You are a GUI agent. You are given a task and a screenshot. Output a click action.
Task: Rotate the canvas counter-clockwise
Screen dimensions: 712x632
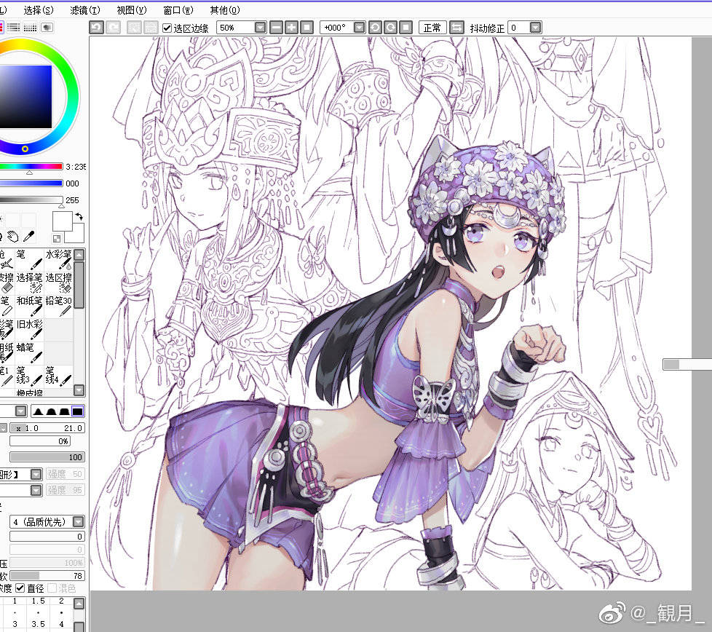(x=375, y=28)
